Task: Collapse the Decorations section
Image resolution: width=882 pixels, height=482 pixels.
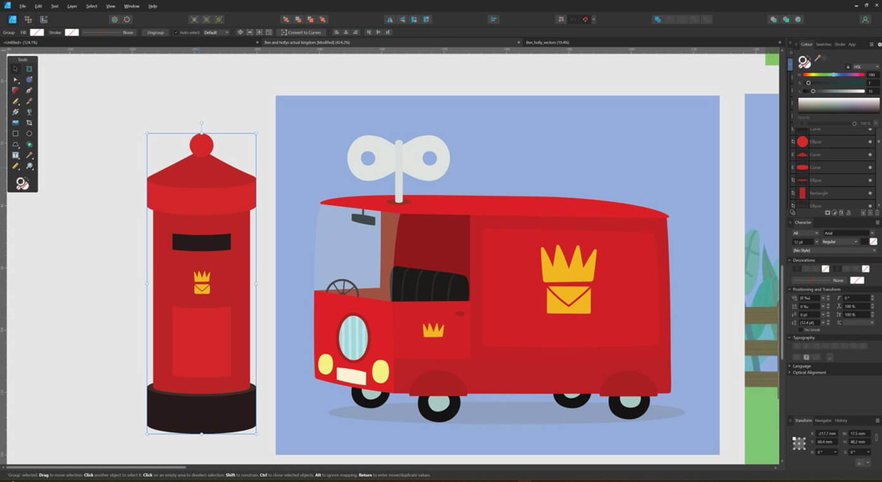Action: coord(790,260)
